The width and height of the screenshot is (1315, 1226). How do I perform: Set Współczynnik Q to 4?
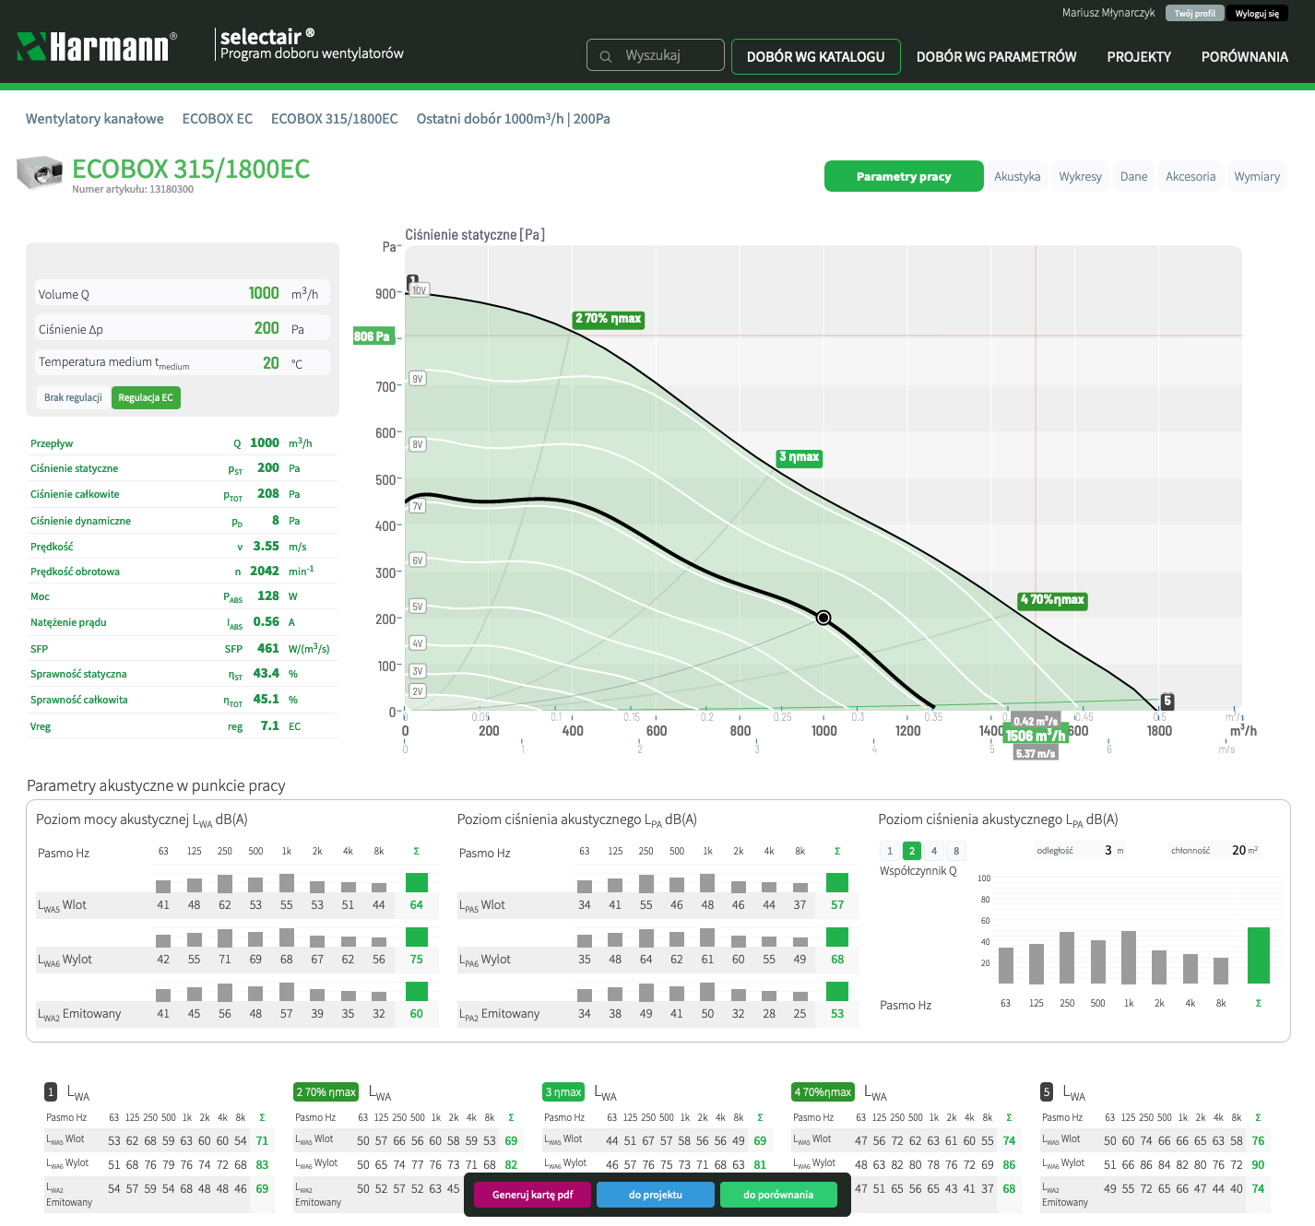[x=934, y=851]
